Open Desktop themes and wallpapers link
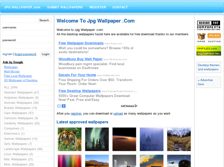Image resolution: width=224 pixels, height=167 pixels. click(209, 67)
